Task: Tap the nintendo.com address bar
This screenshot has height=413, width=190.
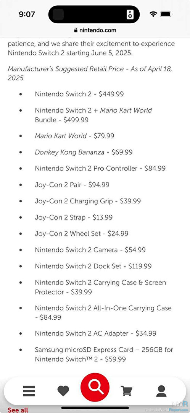Action: click(x=95, y=30)
